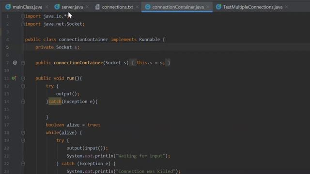This screenshot has height=174, width=310.
Task: Click the "Connection was killed" string
Action: [146, 171]
